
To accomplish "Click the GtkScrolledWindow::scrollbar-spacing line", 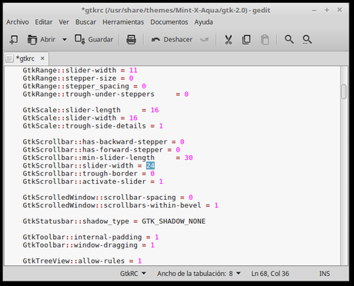I will point(108,198).
